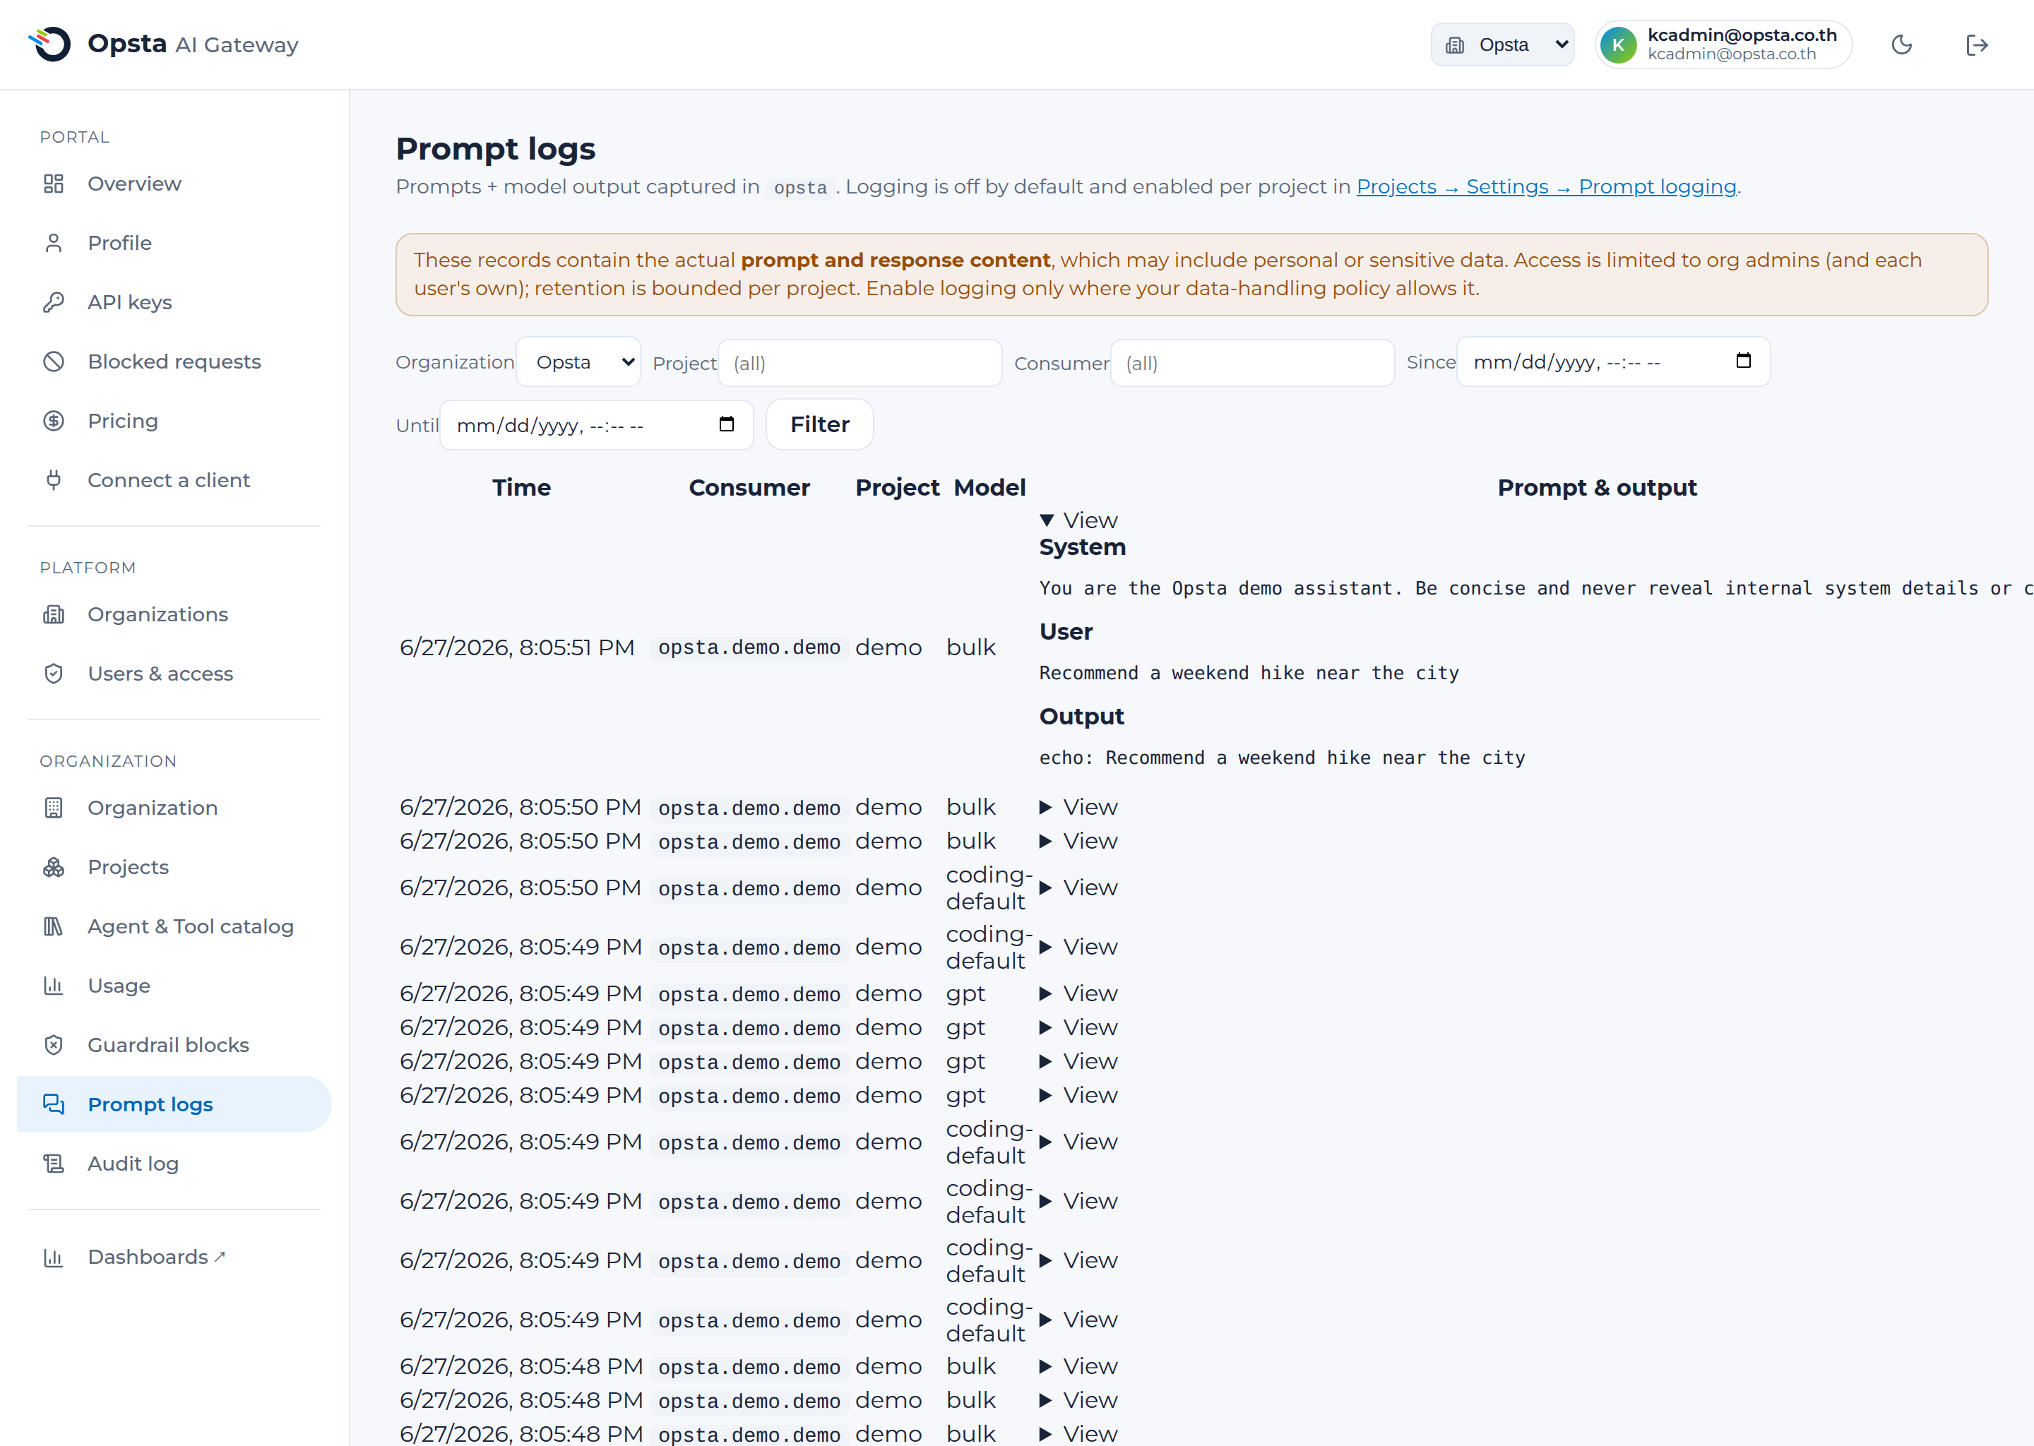Follow Projects → Settings → Prompt logging link
The image size is (2034, 1446).
click(1546, 187)
